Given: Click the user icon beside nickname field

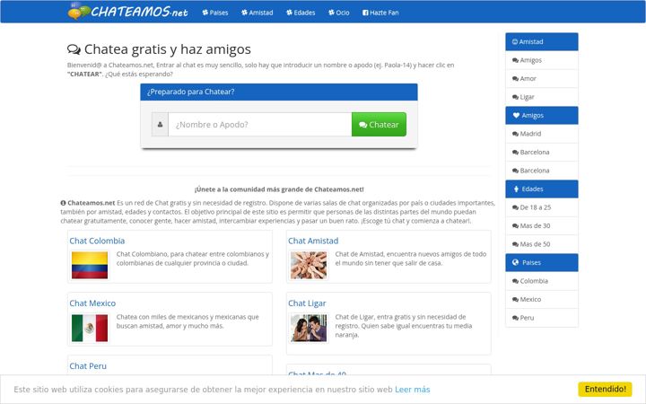Looking at the screenshot, I should tap(160, 125).
